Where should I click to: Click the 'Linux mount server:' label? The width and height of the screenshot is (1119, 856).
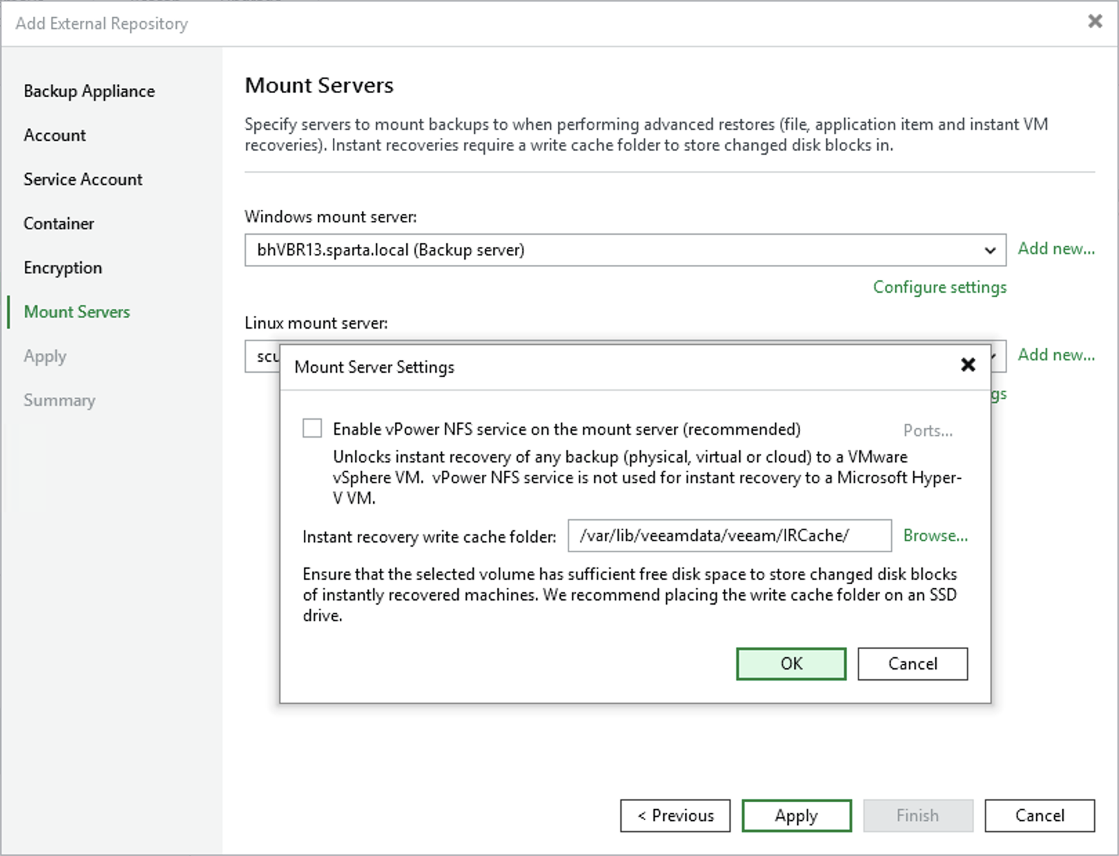point(316,323)
